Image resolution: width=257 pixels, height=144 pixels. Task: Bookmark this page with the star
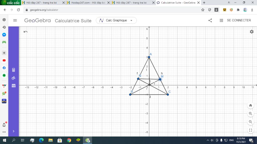point(203,10)
